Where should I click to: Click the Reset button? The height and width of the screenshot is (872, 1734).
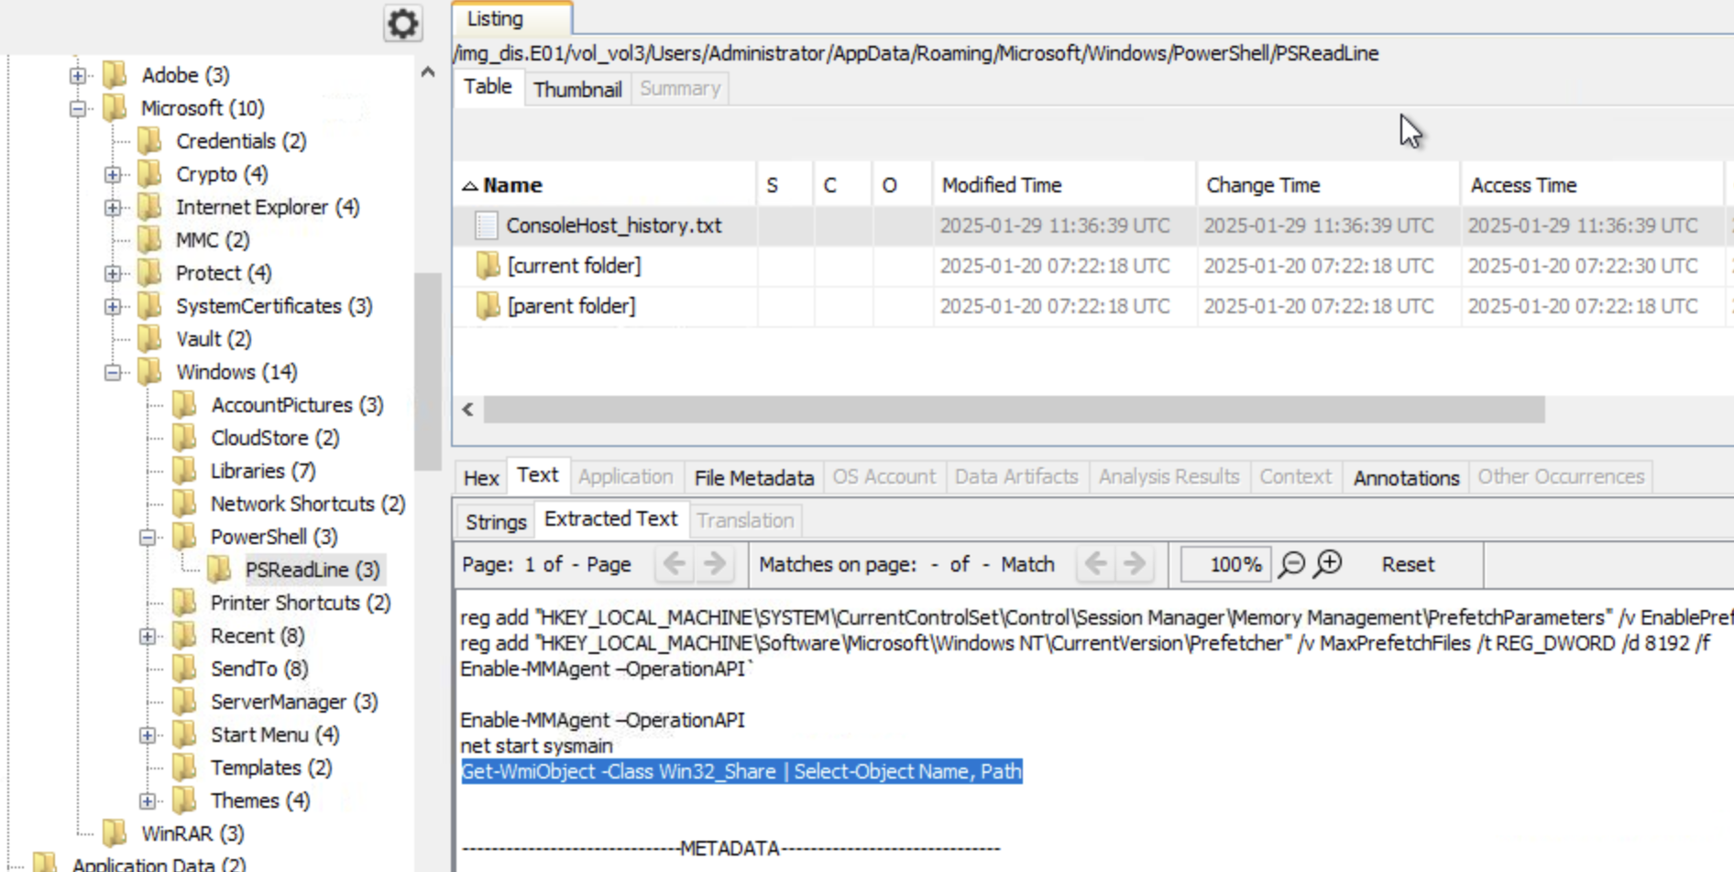tap(1407, 564)
